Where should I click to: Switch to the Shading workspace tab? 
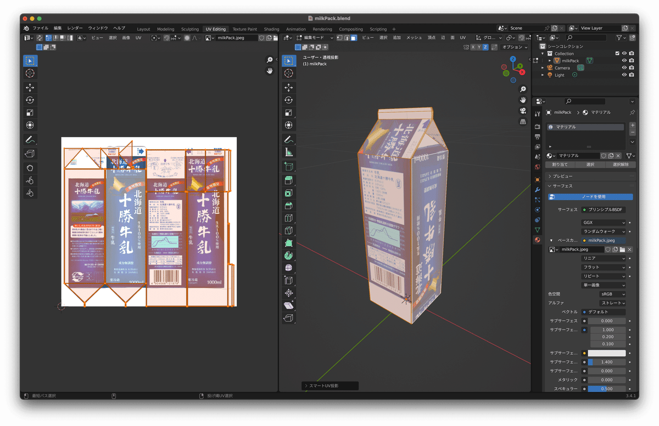click(271, 29)
